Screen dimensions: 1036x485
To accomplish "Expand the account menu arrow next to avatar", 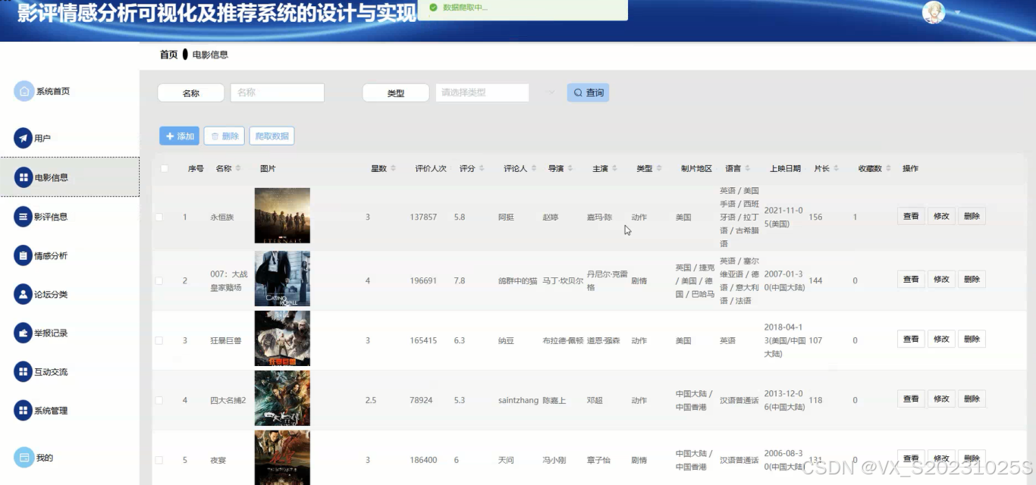I will coord(957,13).
